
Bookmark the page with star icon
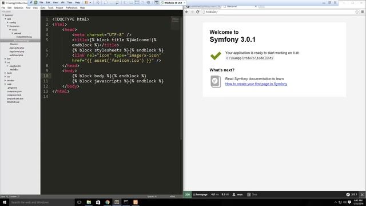tap(357, 12)
